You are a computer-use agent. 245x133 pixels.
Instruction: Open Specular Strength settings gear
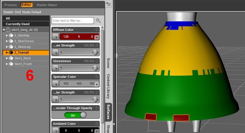(97, 92)
